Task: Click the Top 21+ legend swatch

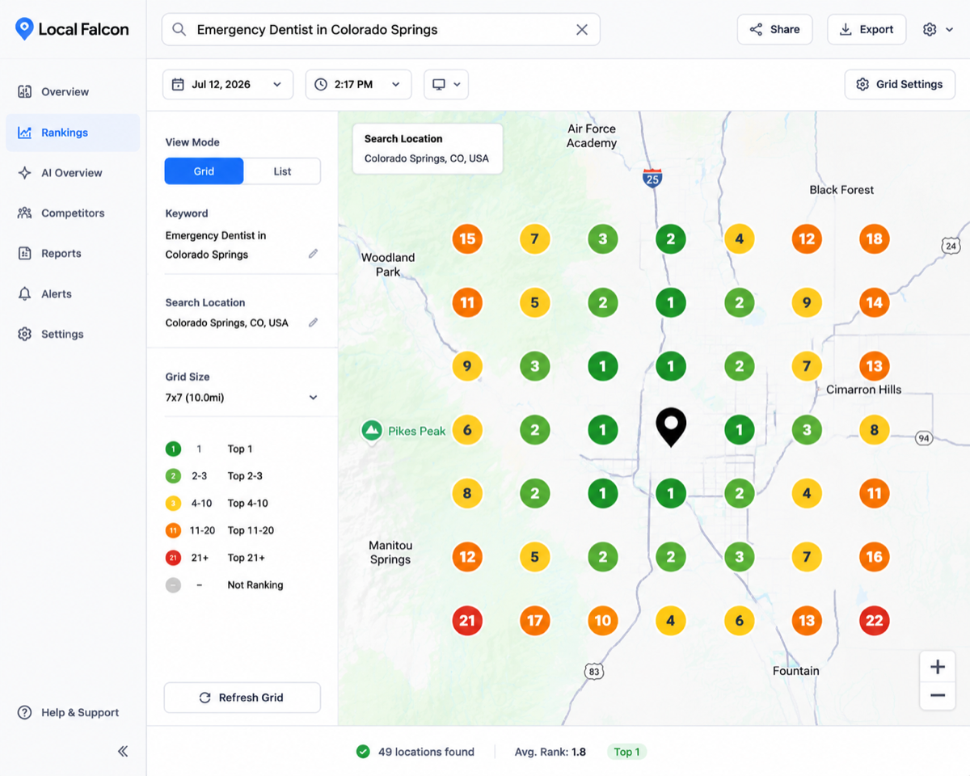Action: (173, 558)
